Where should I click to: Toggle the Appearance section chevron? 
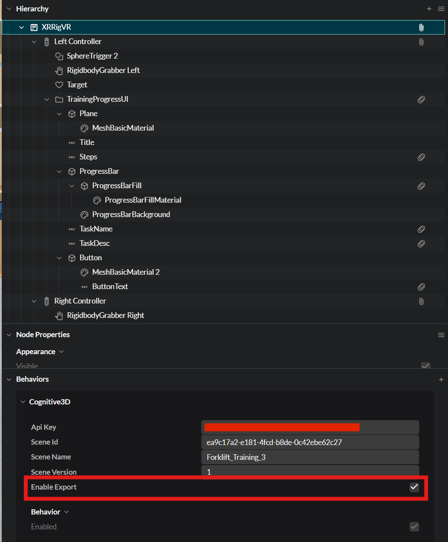coord(61,351)
